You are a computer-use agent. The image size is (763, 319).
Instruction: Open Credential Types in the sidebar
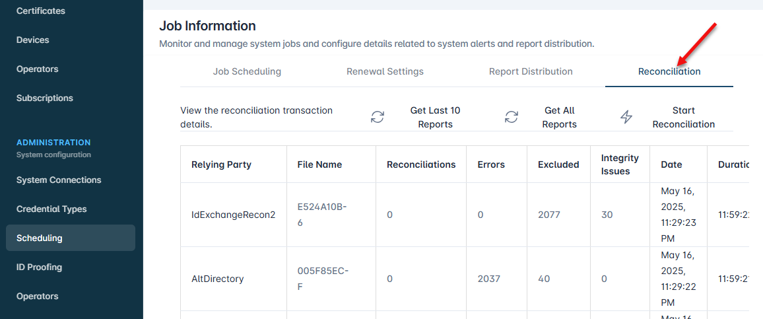[x=51, y=209]
